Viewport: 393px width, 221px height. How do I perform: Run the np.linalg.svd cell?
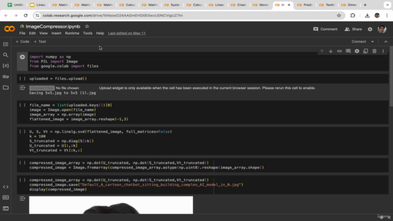(22, 131)
